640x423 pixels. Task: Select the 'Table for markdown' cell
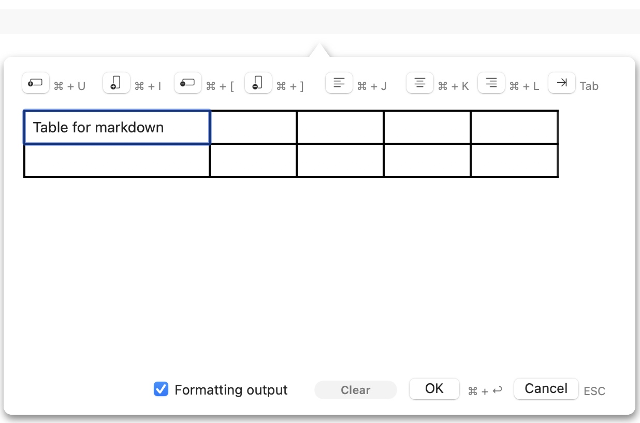(x=117, y=127)
